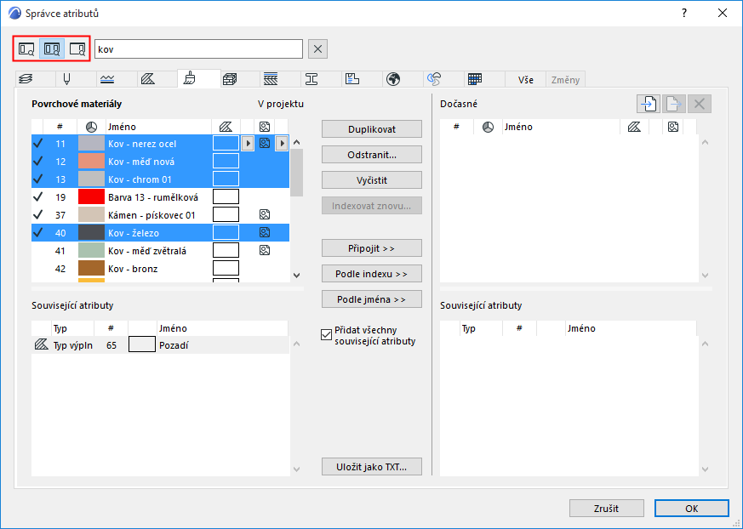Click the fill preview box of Kov - bronz

pos(226,268)
